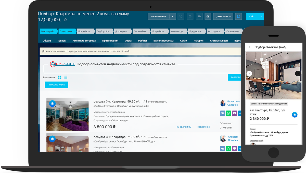The height and width of the screenshot is (173, 306).
Task: Select stage Акт подписа...
Action: tap(216, 31)
